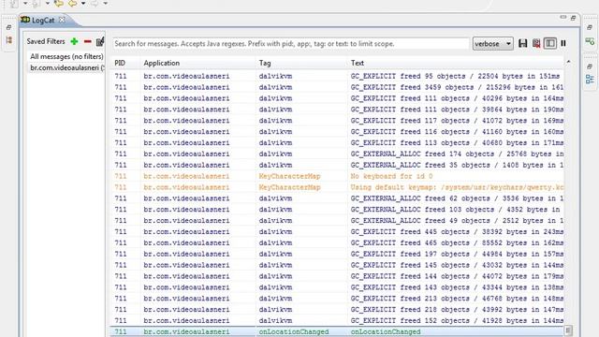Edit the selected saved filter
Screen dimensions: 599x337
tap(100, 41)
